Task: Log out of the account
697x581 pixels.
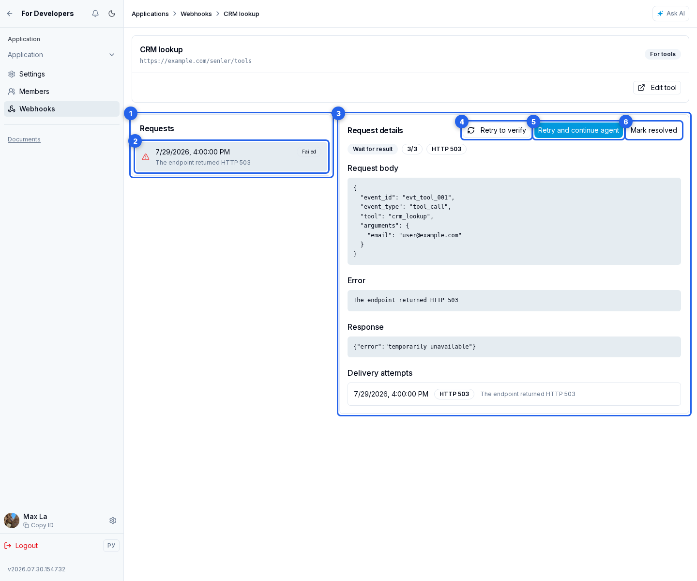Action: pyautogui.click(x=21, y=546)
